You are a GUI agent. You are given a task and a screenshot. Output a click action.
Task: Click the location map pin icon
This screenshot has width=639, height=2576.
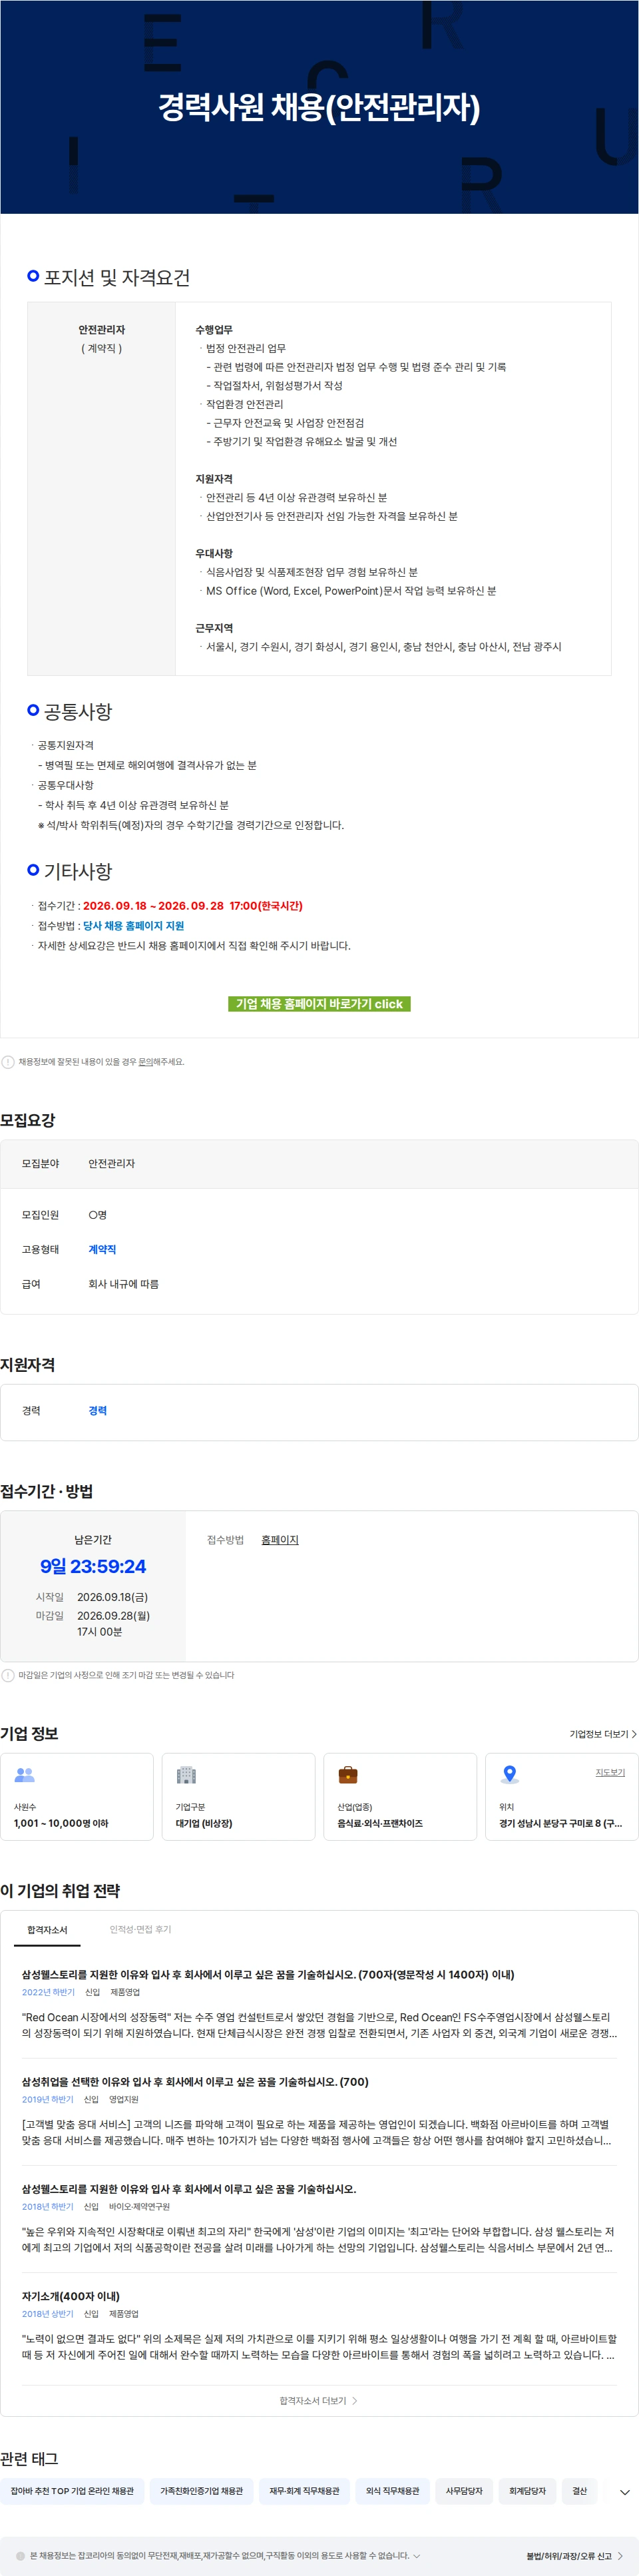click(510, 1774)
